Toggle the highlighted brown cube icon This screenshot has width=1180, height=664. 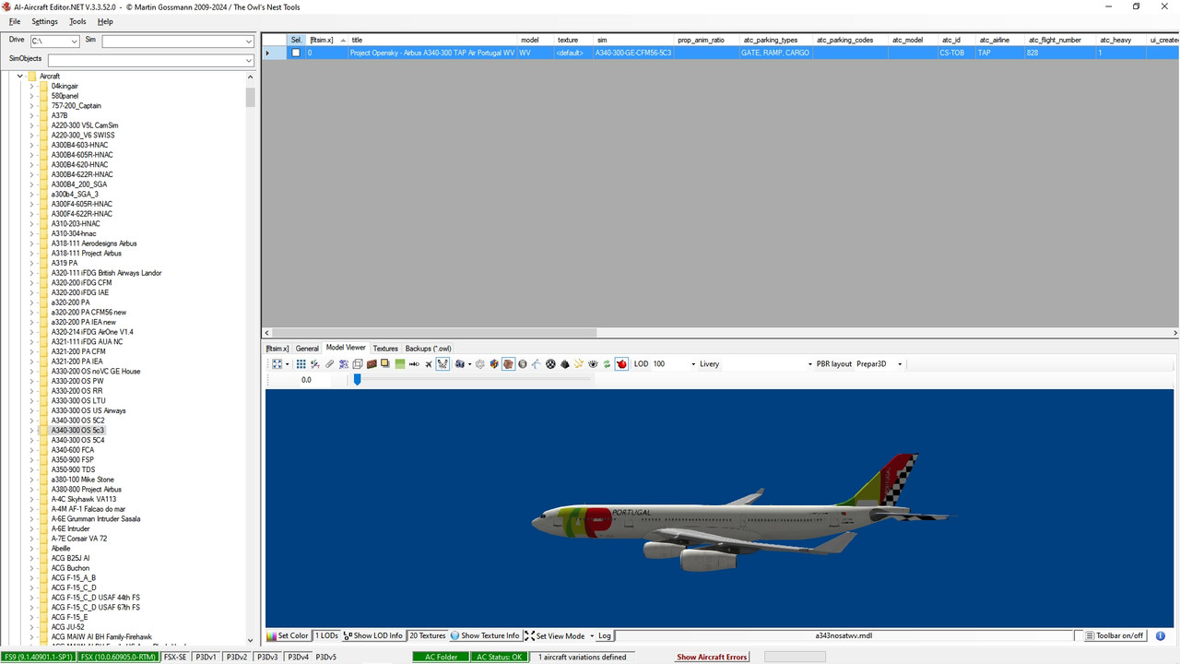[x=508, y=363]
